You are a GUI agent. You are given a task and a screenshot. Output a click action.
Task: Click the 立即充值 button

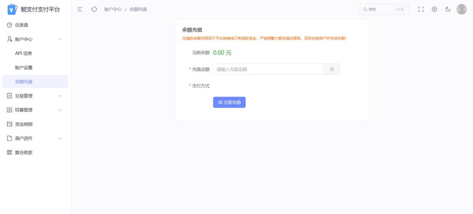point(229,102)
